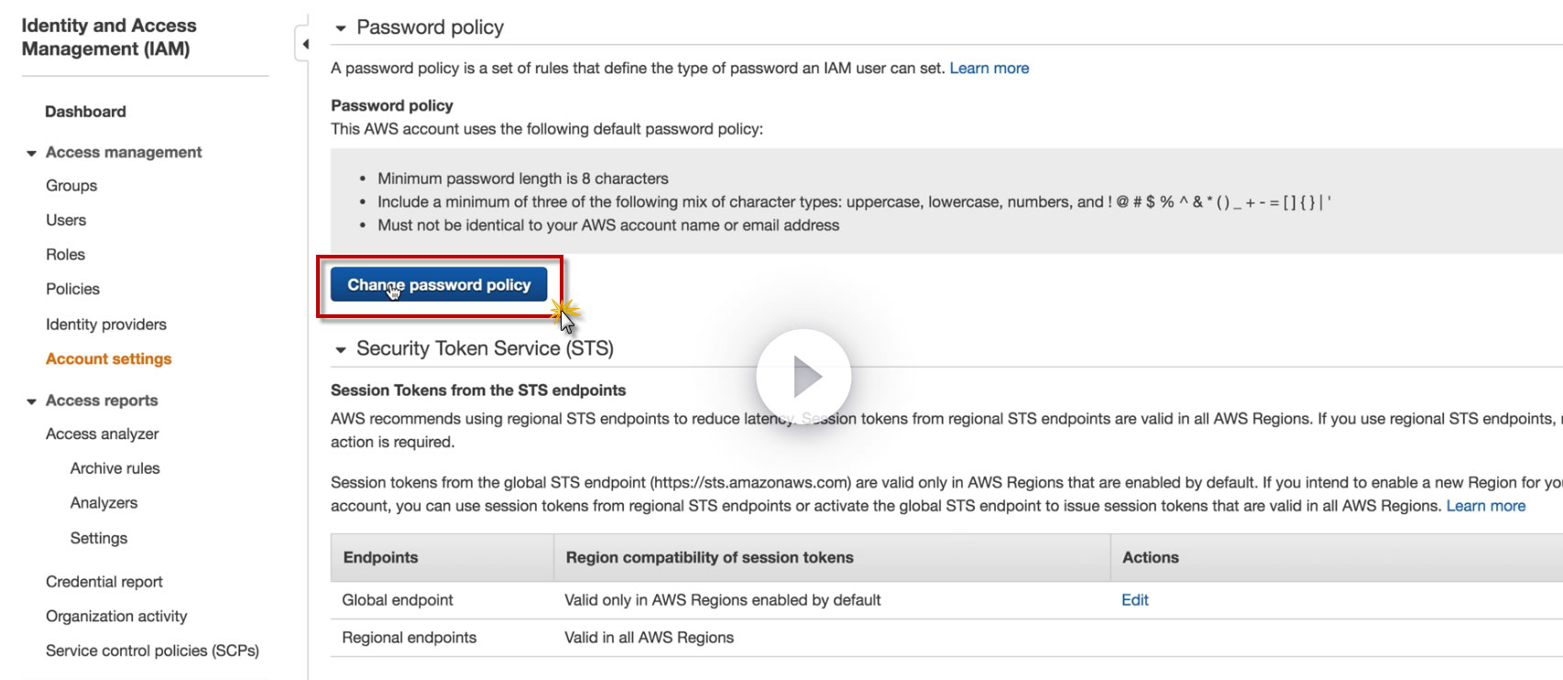Select Identity providers
This screenshot has height=680, width=1563.
coord(106,324)
